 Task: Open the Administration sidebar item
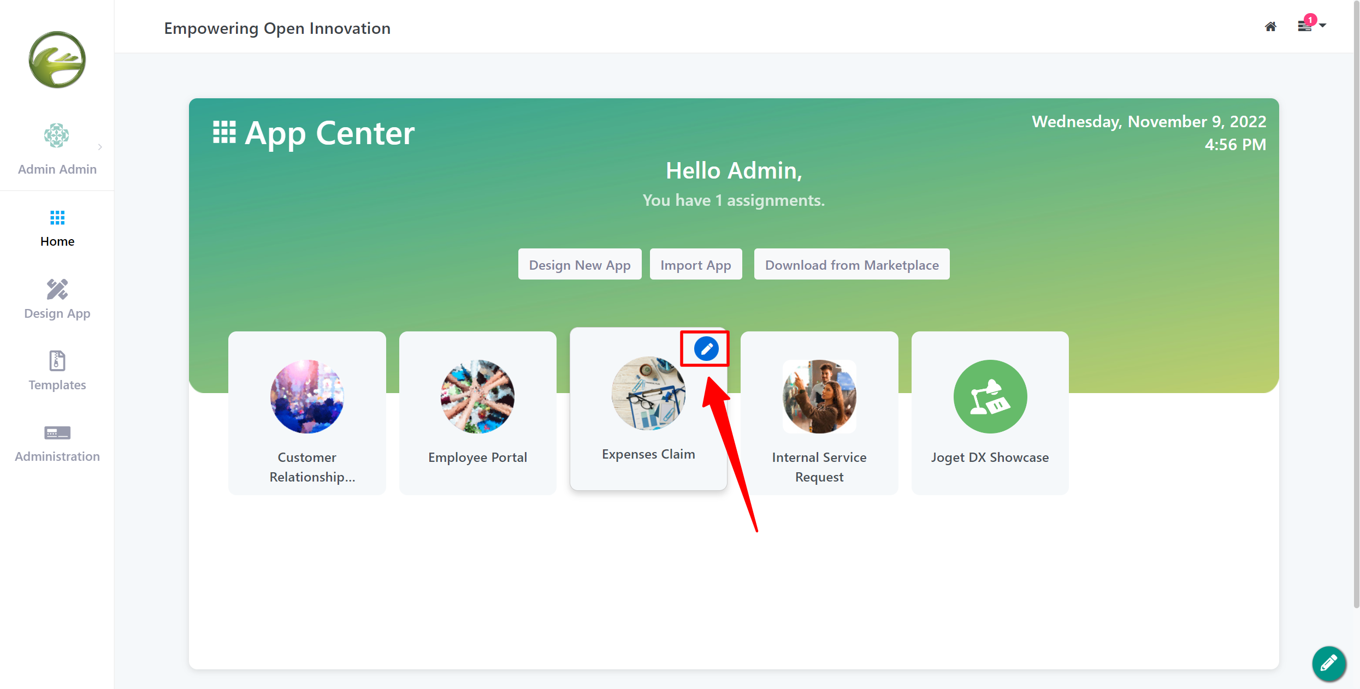[x=57, y=443]
